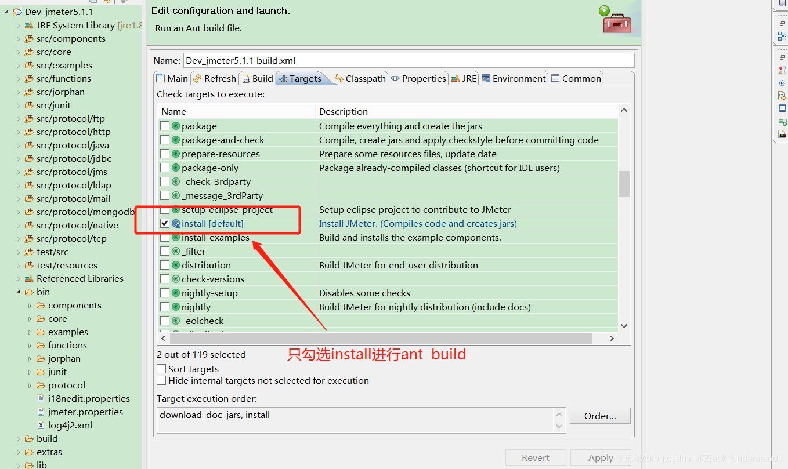Click the i18nedit.properties file icon

(41, 399)
